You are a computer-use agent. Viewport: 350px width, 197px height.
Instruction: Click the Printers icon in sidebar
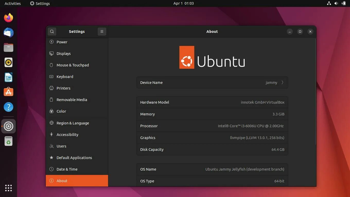pyautogui.click(x=51, y=88)
